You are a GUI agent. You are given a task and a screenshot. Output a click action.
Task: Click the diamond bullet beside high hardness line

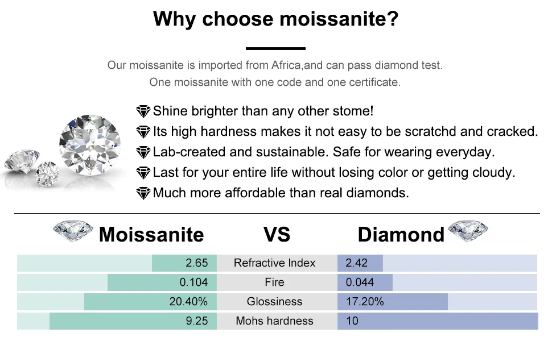point(143,131)
